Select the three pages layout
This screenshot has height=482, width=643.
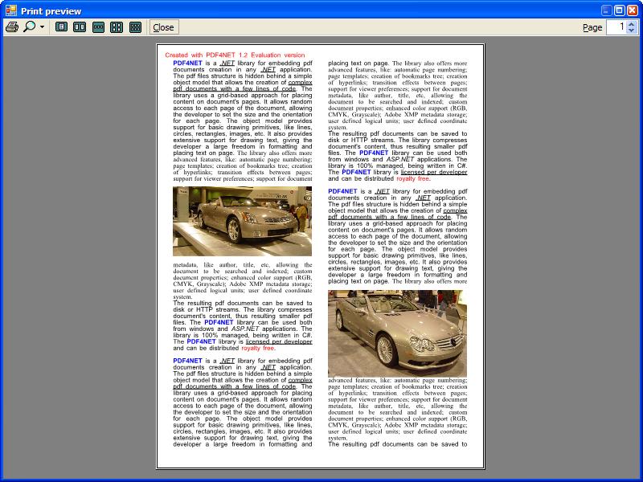[98, 27]
